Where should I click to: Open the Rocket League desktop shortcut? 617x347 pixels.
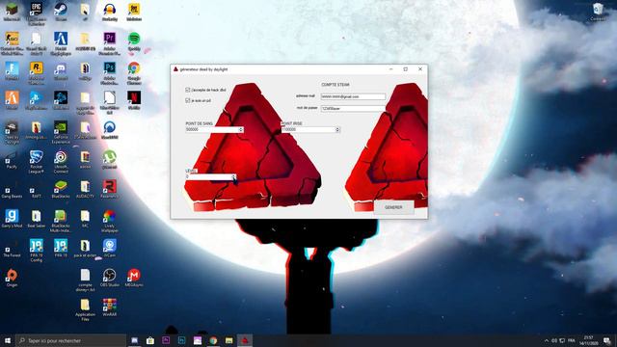pyautogui.click(x=37, y=161)
